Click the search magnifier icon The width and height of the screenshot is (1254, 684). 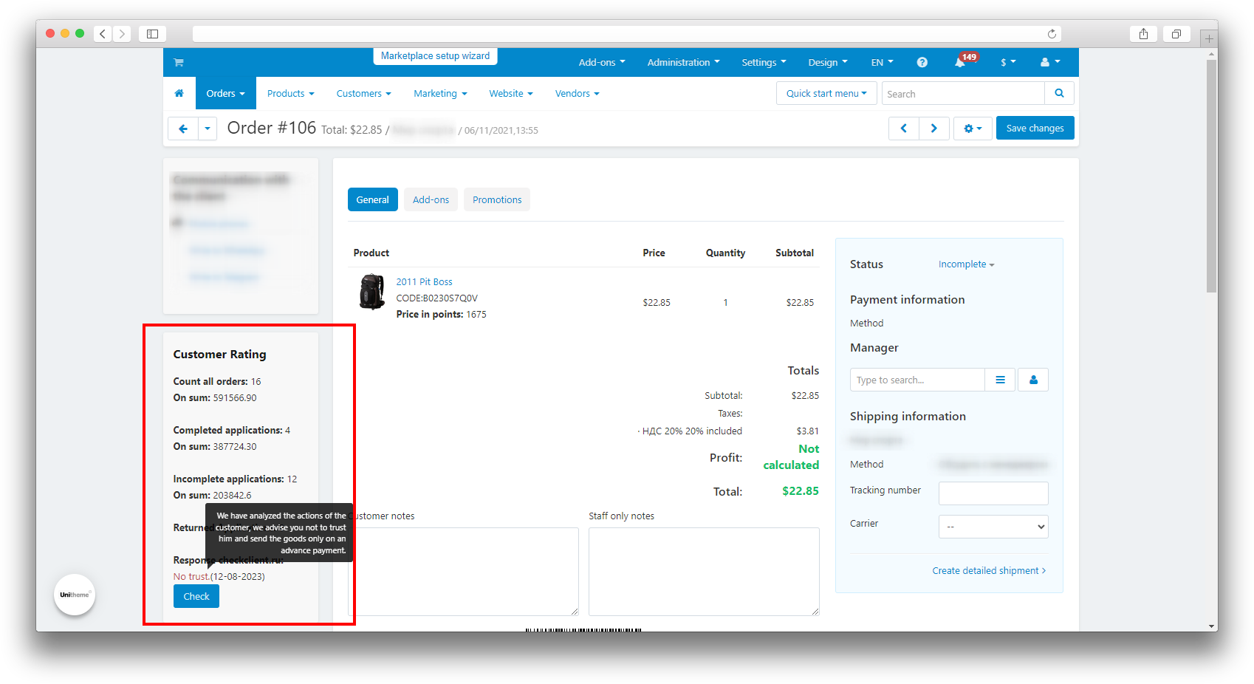(x=1059, y=94)
